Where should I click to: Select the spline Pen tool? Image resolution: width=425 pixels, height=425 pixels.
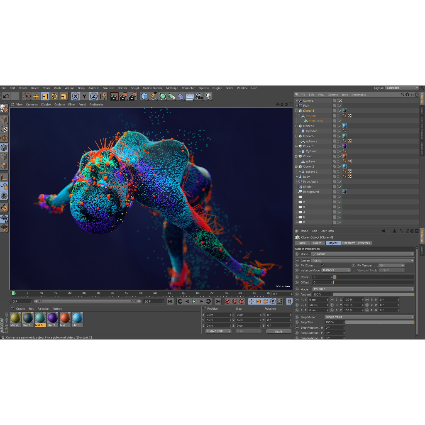pyautogui.click(x=154, y=96)
